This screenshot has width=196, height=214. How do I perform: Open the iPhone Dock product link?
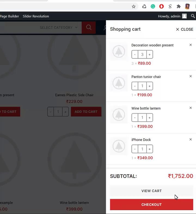[x=141, y=140]
